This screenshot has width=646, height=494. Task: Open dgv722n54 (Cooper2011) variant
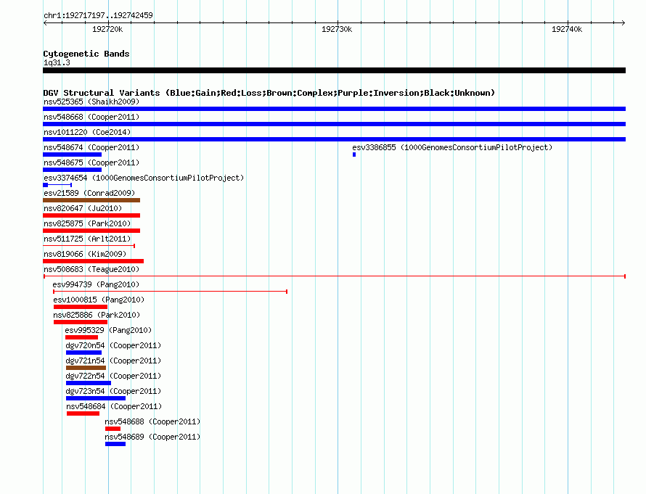point(113,376)
